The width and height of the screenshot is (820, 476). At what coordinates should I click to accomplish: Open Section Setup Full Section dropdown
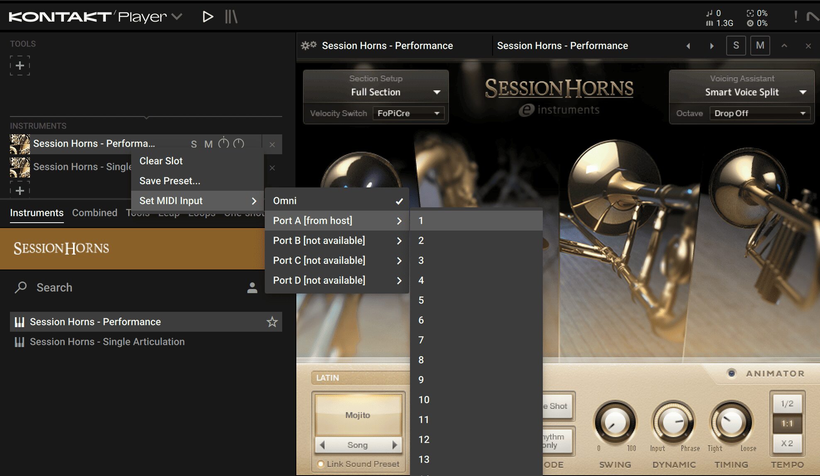tap(376, 92)
